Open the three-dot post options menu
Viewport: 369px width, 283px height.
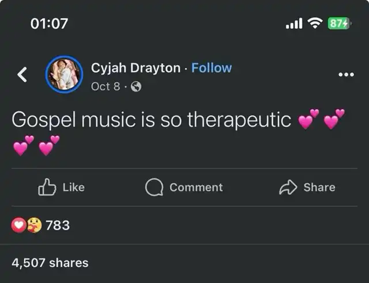click(x=346, y=75)
